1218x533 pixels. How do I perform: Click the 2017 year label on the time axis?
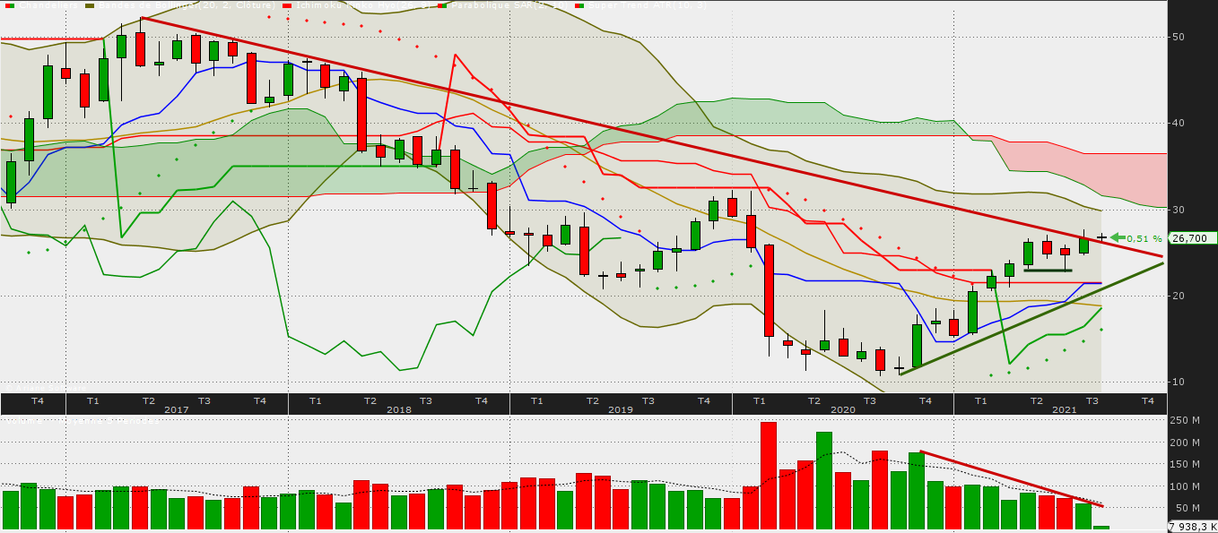coord(176,409)
